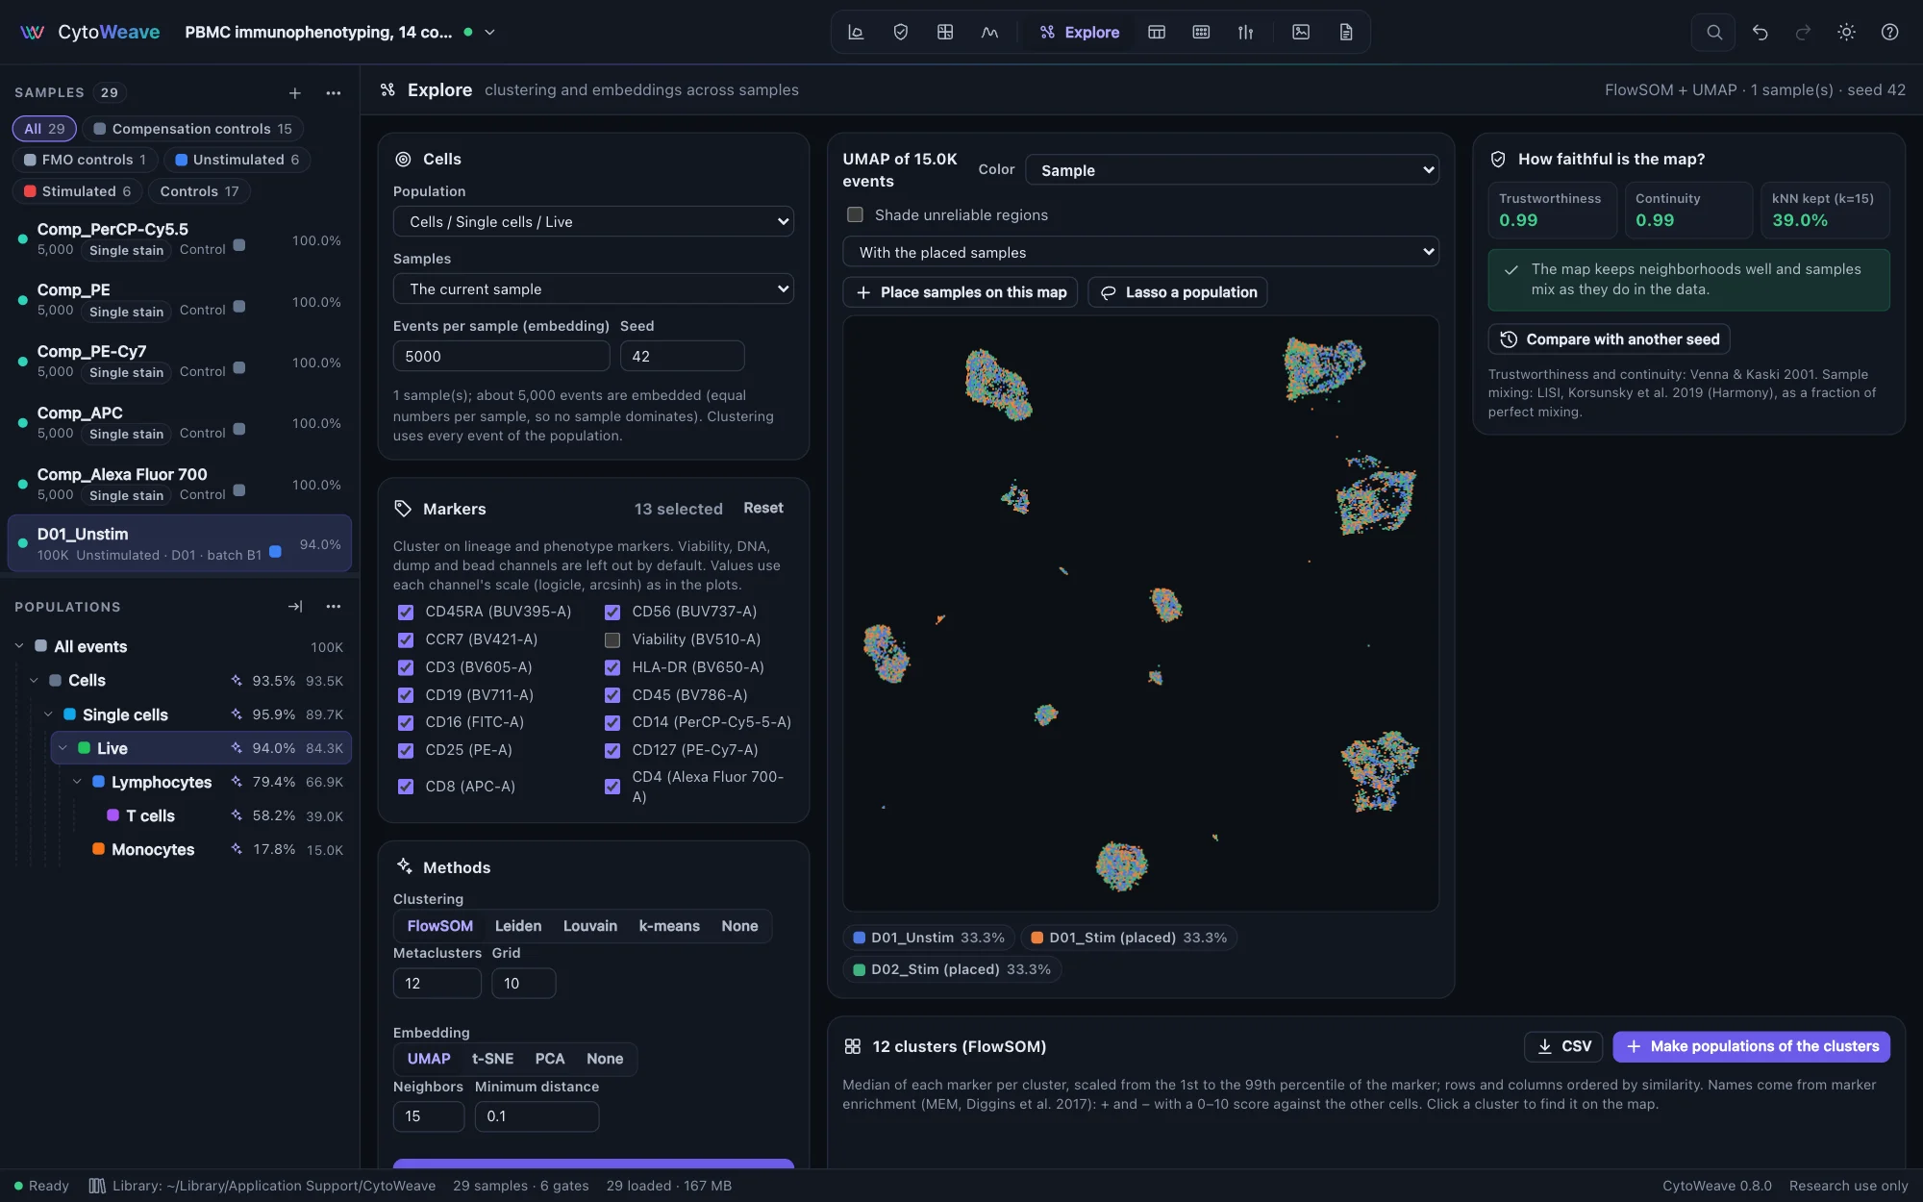Image resolution: width=1923 pixels, height=1202 pixels.
Task: Open the Color 'Sample' dropdown
Action: pyautogui.click(x=1232, y=170)
